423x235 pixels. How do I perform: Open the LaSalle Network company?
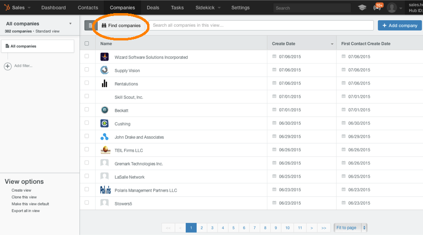point(130,177)
